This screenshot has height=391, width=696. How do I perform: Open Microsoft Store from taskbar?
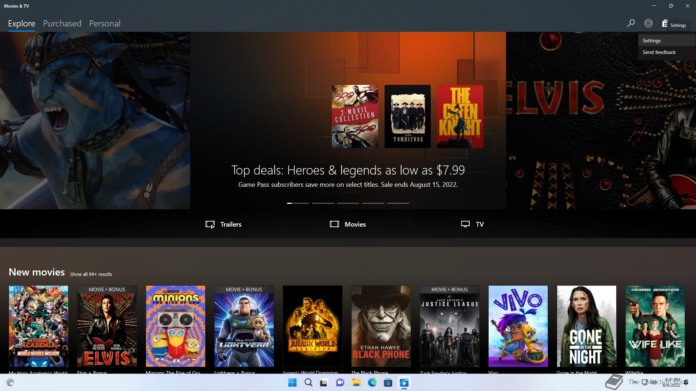click(388, 383)
